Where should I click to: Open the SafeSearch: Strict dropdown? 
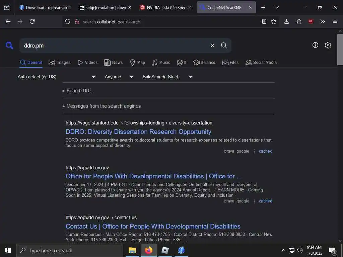coord(167,77)
